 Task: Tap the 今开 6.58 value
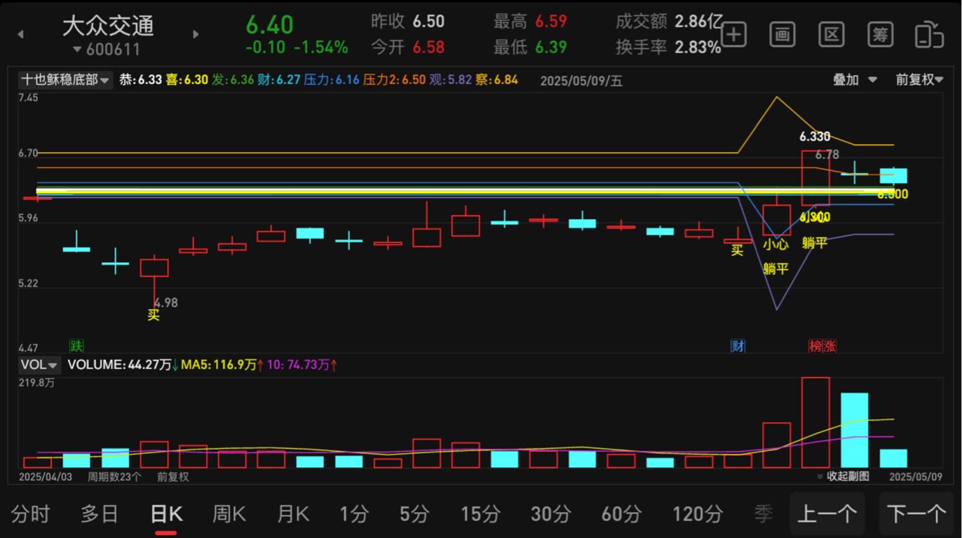coord(428,47)
